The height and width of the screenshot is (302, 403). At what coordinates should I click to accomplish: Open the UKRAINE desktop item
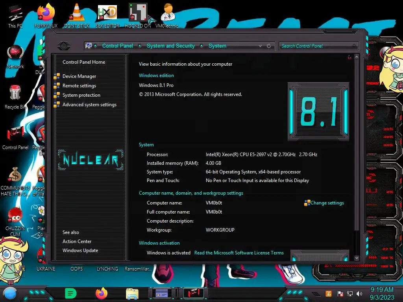tap(46, 269)
